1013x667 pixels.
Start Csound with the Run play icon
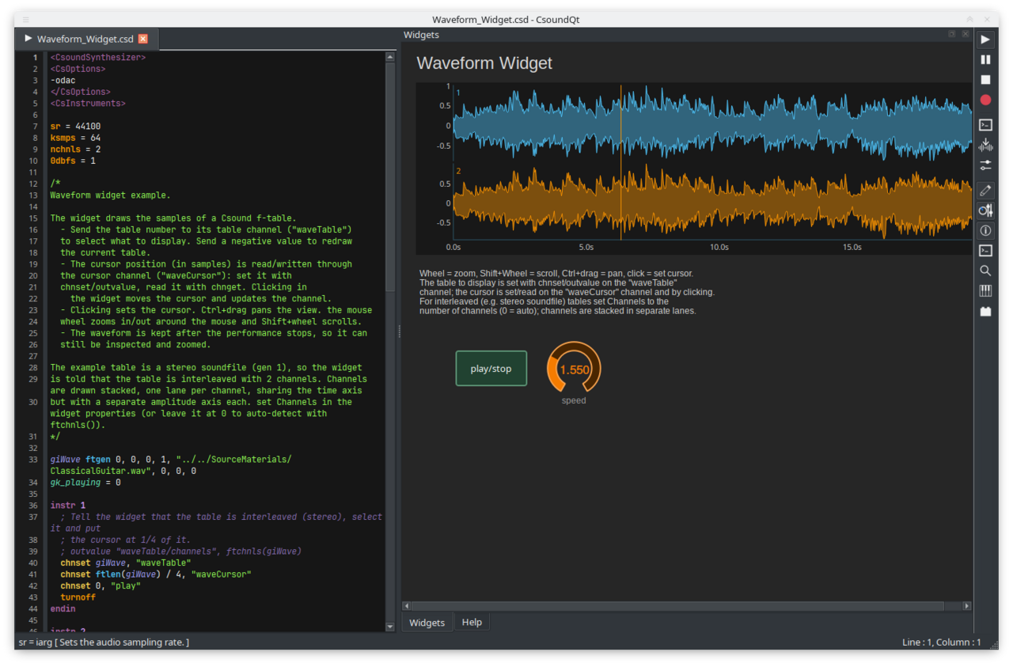click(x=985, y=40)
